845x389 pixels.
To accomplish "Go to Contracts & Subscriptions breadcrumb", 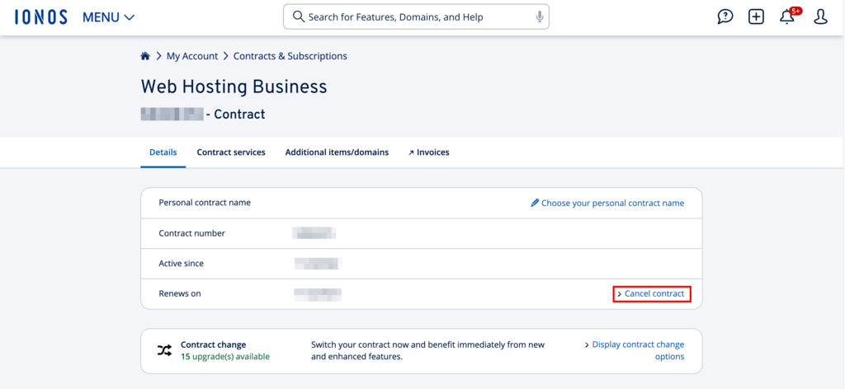I will 290,56.
